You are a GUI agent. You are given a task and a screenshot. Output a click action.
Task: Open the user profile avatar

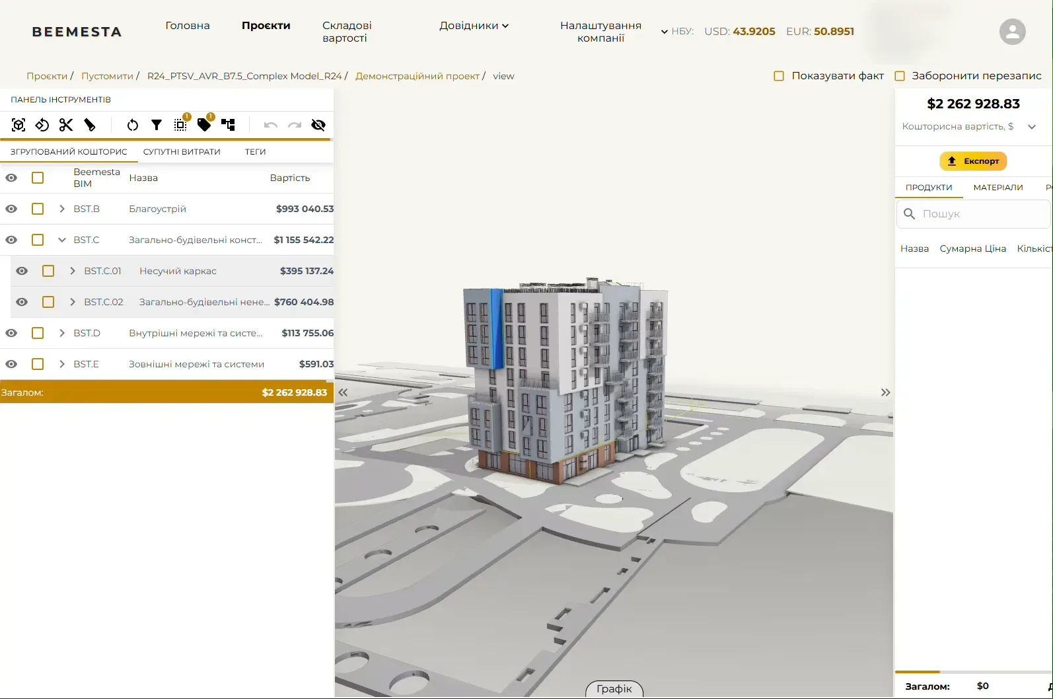[1012, 31]
